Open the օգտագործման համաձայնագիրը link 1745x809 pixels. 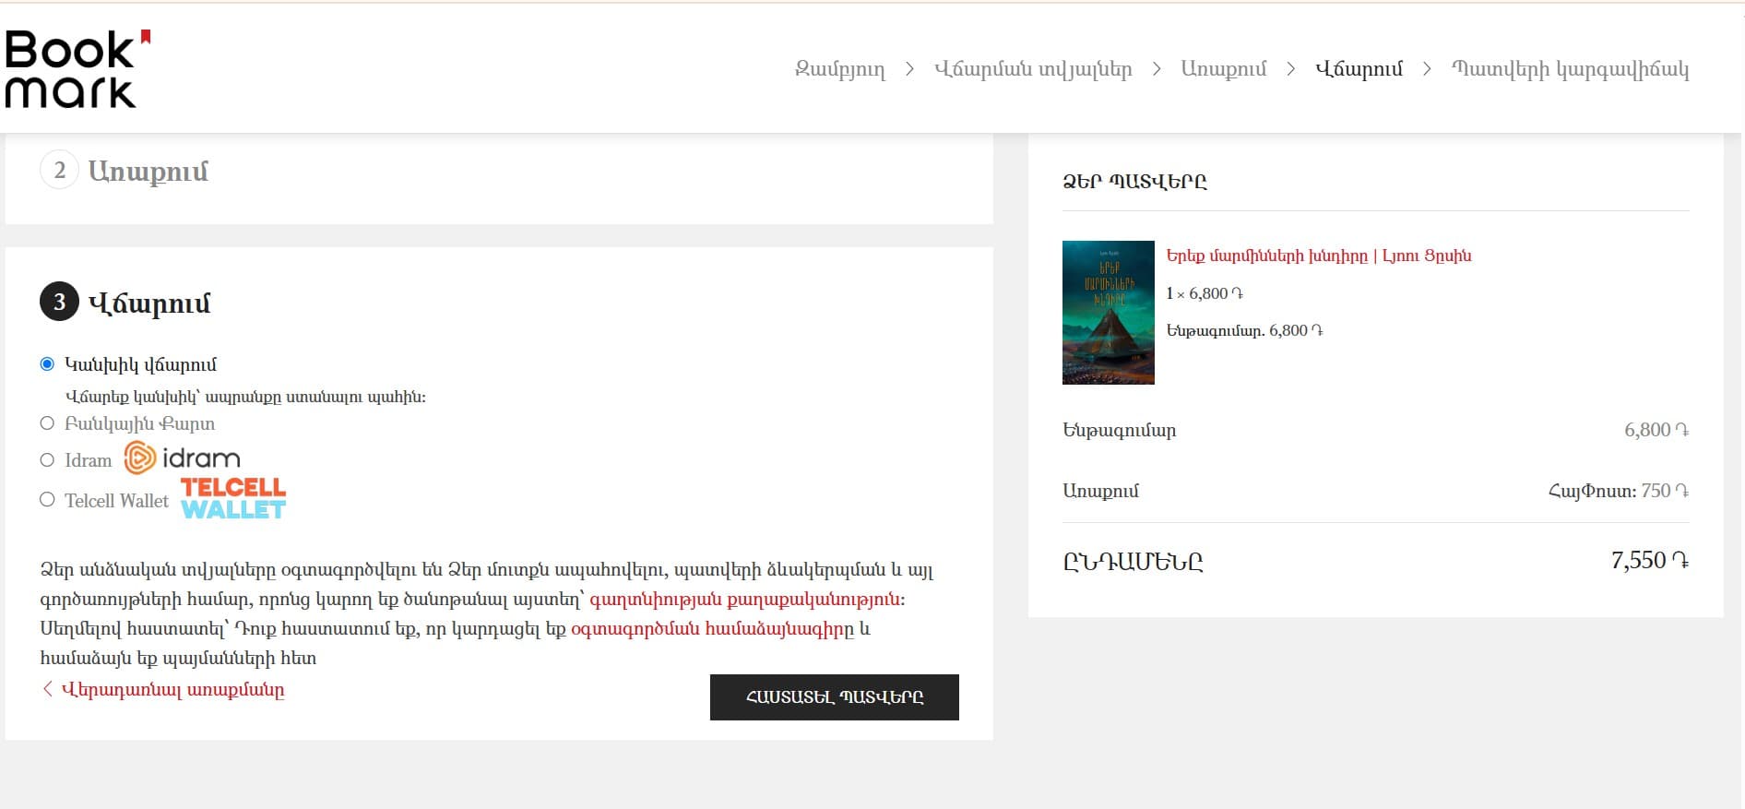pos(712,629)
